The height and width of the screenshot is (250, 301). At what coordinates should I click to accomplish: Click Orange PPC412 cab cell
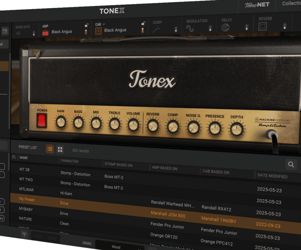[216, 242]
